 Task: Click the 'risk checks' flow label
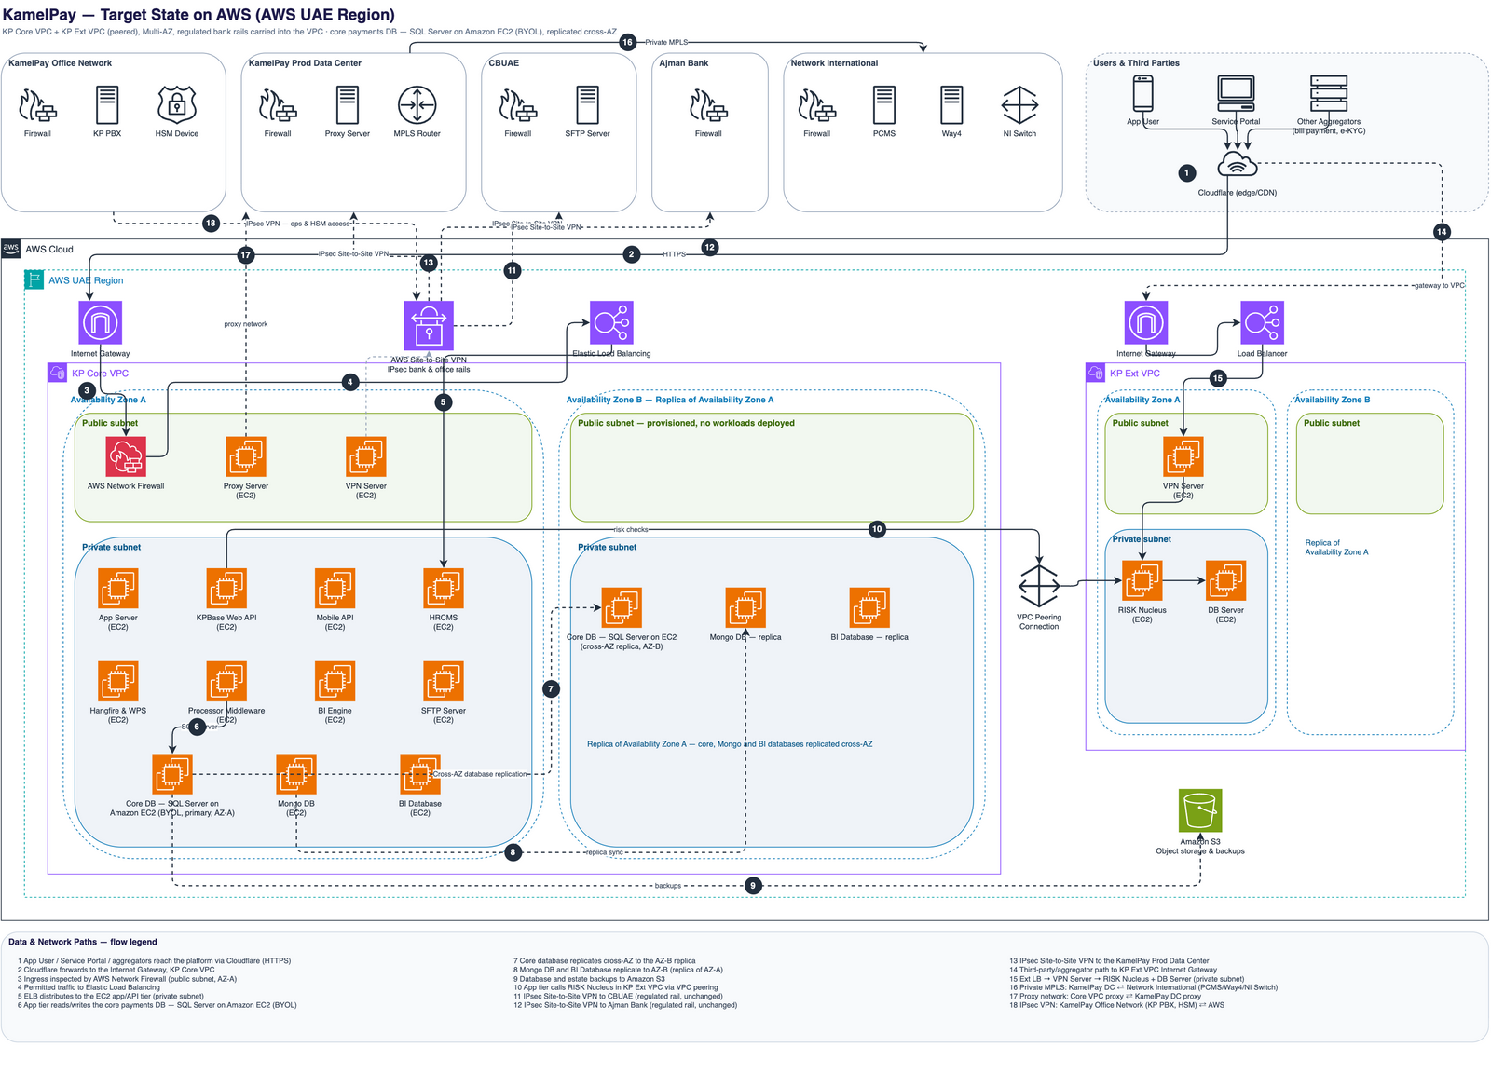point(631,529)
